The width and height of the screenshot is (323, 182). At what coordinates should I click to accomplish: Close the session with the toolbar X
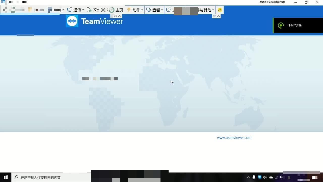tap(103, 10)
